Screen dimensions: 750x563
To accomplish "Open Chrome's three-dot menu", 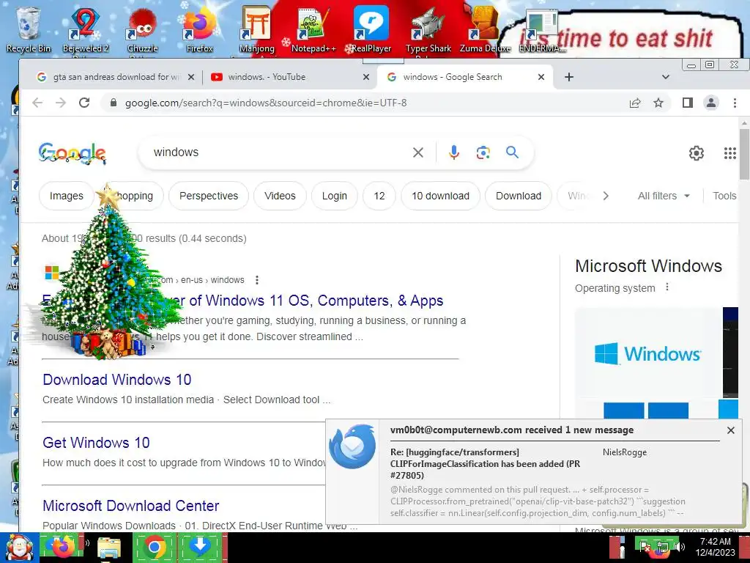I will (x=735, y=103).
